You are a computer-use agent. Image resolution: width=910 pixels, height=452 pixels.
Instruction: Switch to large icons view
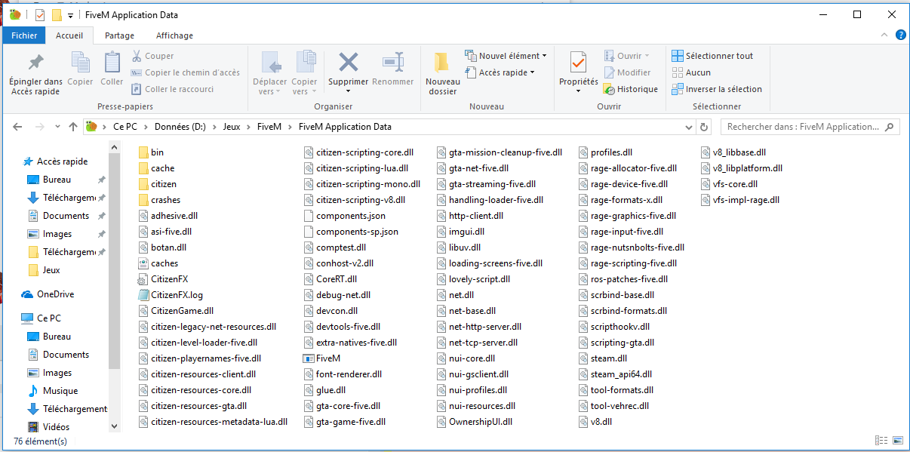click(898, 441)
